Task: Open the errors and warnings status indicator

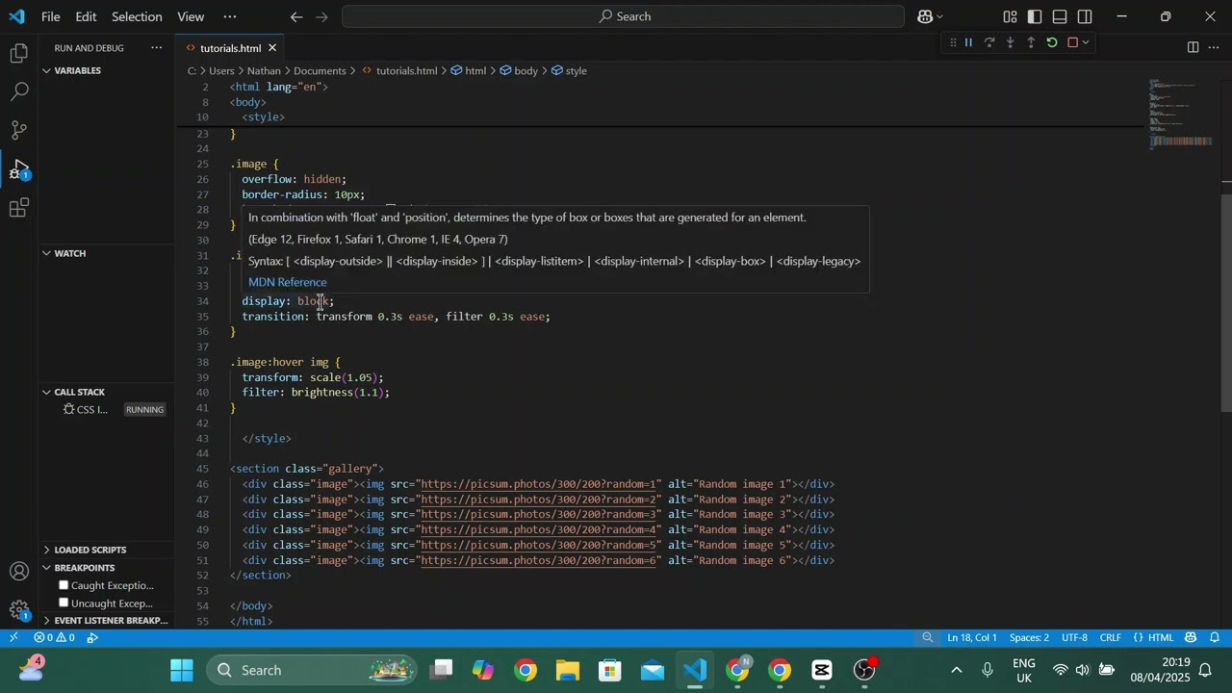Action: tap(54, 637)
